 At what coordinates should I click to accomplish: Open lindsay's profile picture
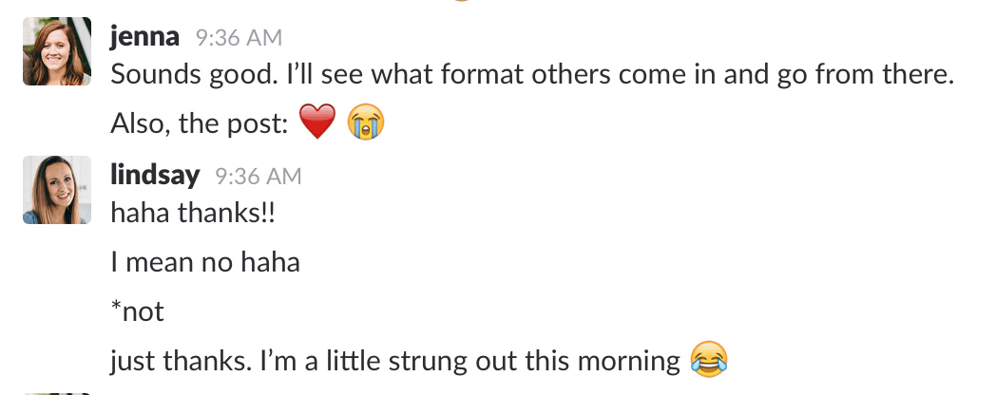click(57, 190)
